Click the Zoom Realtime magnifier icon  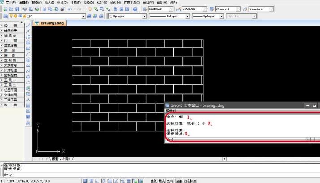96,9
